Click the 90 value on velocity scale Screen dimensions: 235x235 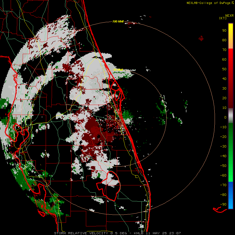[x=224, y=31]
